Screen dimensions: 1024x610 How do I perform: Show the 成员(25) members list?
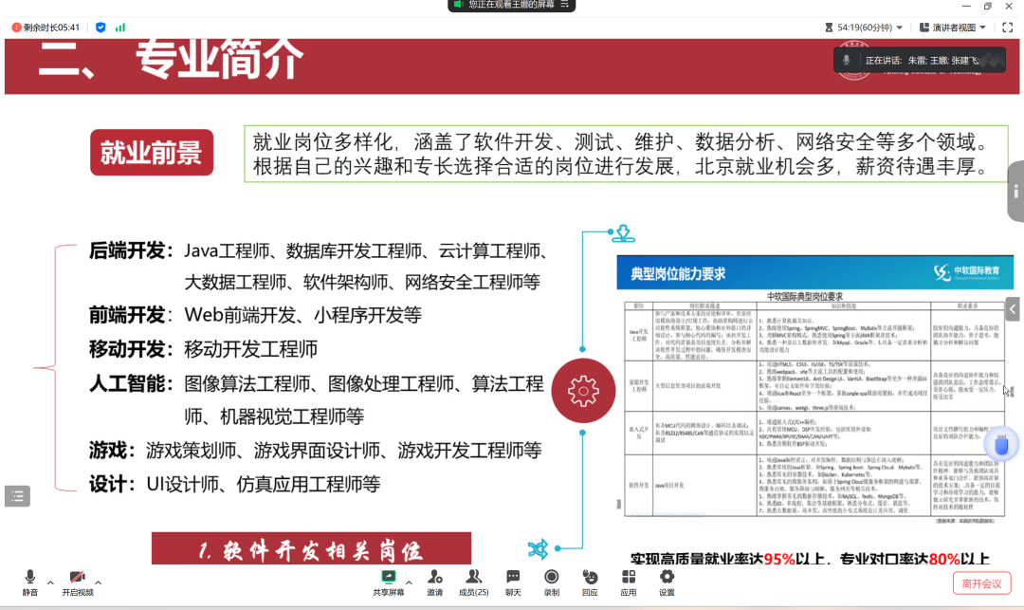click(x=473, y=581)
